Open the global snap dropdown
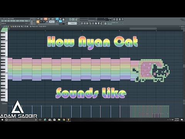Viewport: 185px width, 139px height. [x=62, y=24]
